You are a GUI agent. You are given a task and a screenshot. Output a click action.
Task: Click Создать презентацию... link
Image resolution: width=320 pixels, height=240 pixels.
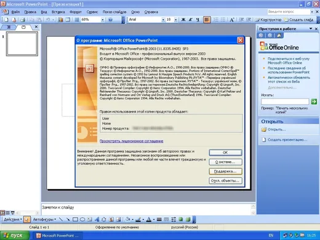tap(287, 140)
